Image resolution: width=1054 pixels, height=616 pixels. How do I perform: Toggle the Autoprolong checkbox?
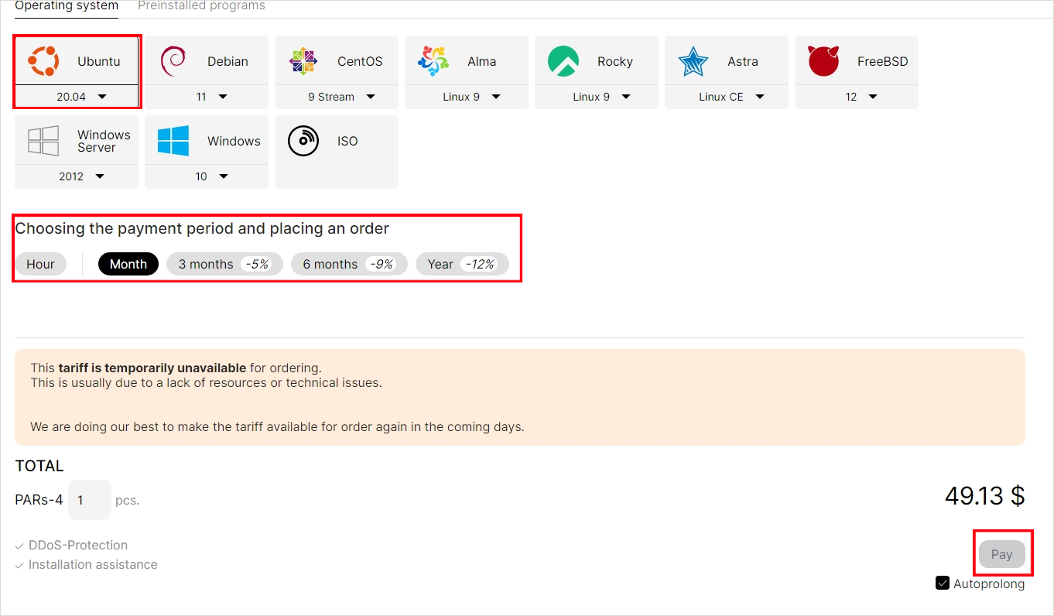pyautogui.click(x=943, y=583)
